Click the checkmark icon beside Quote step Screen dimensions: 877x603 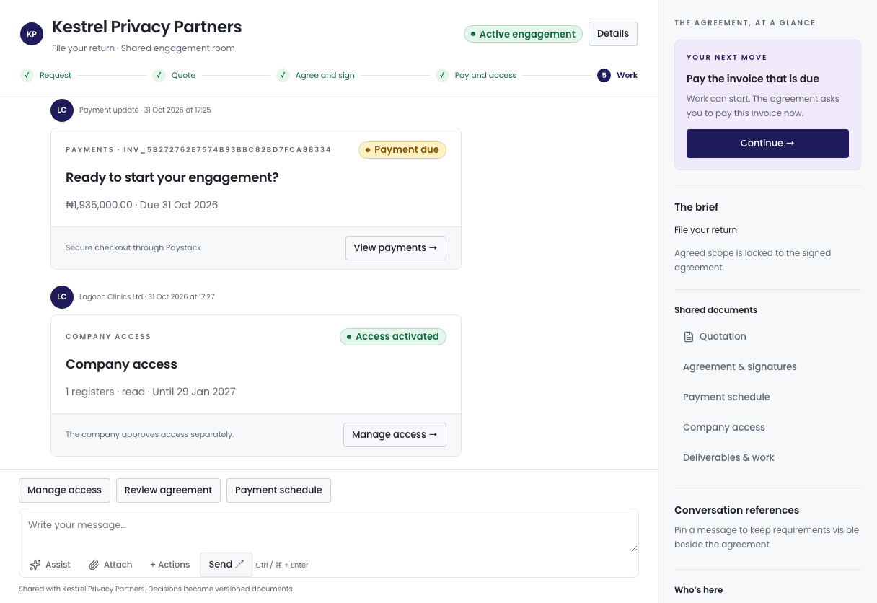click(159, 75)
